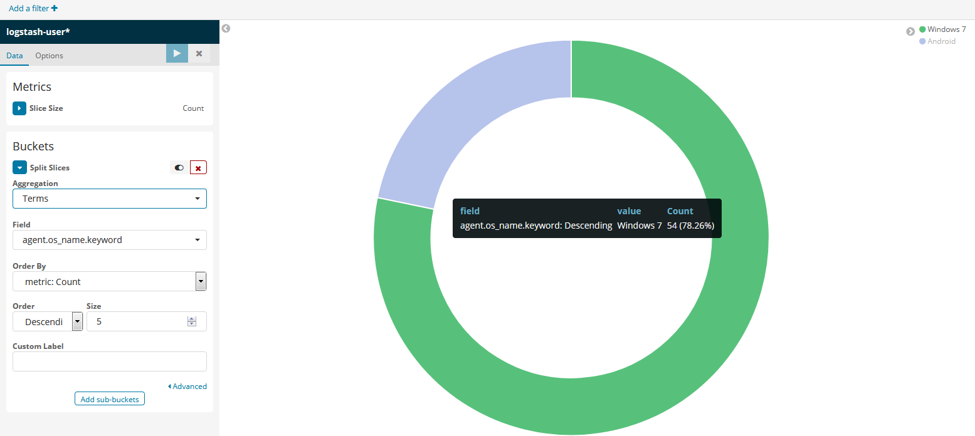Image resolution: width=975 pixels, height=436 pixels.
Task: Open the Order dropdown set to Descending
Action: pyautogui.click(x=48, y=322)
